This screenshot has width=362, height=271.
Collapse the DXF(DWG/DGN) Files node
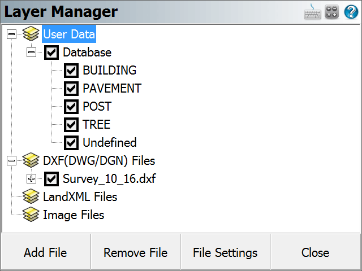(x=11, y=160)
